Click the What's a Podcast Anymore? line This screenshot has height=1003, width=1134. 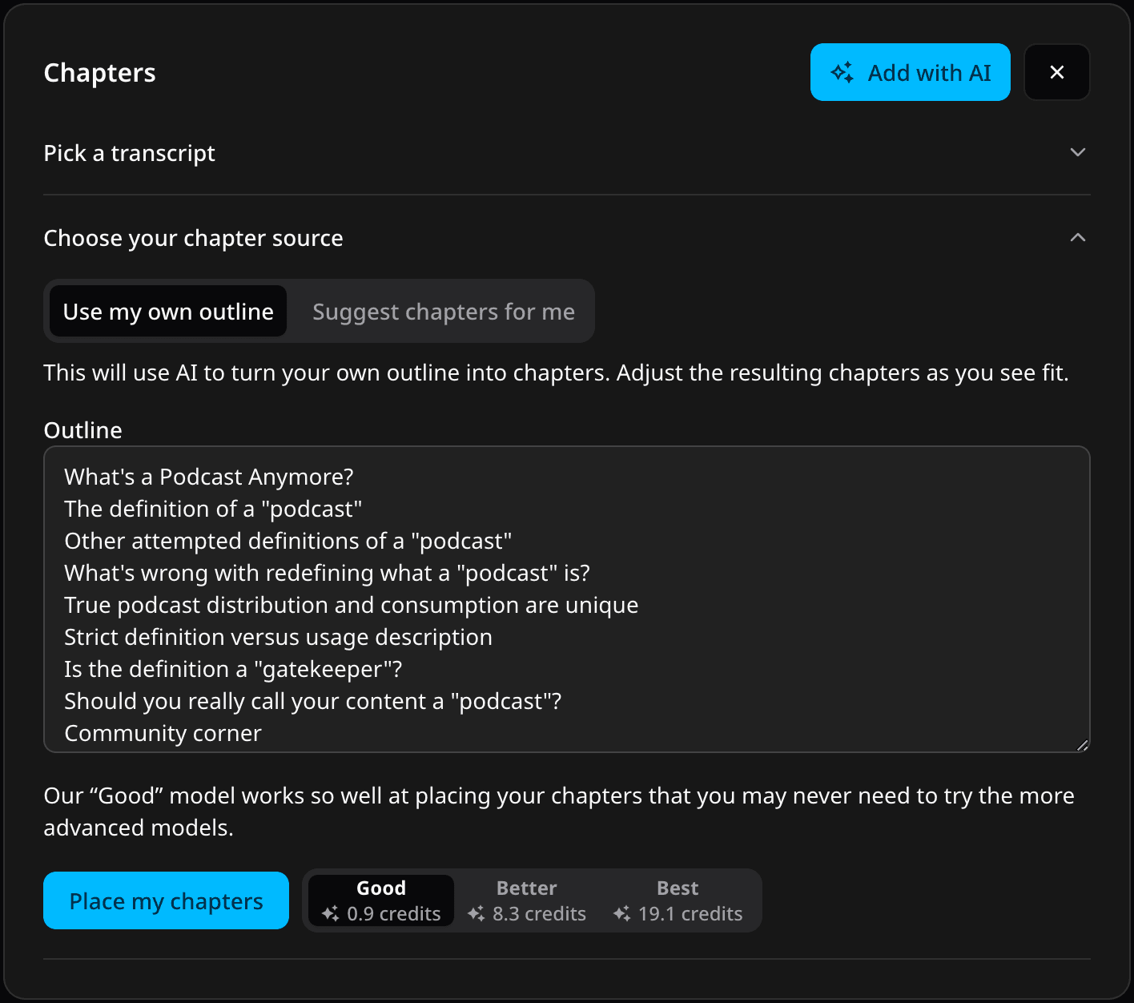point(208,477)
